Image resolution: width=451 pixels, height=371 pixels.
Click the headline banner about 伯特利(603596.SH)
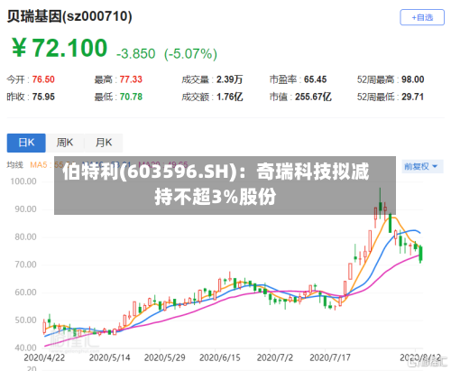pyautogui.click(x=225, y=185)
